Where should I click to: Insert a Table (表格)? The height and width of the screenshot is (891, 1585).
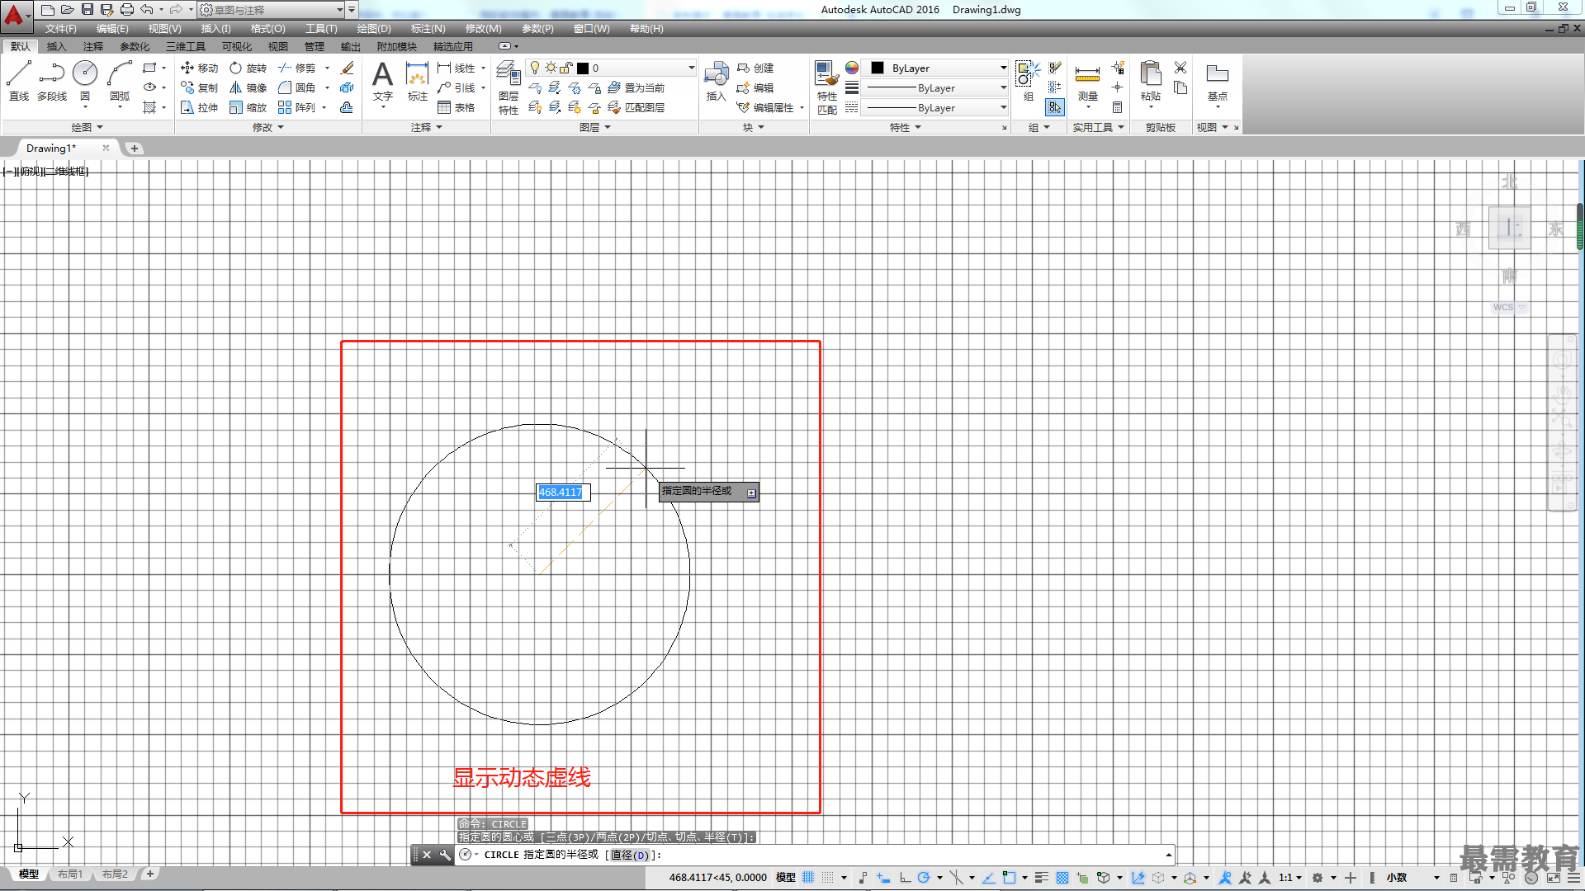(457, 107)
